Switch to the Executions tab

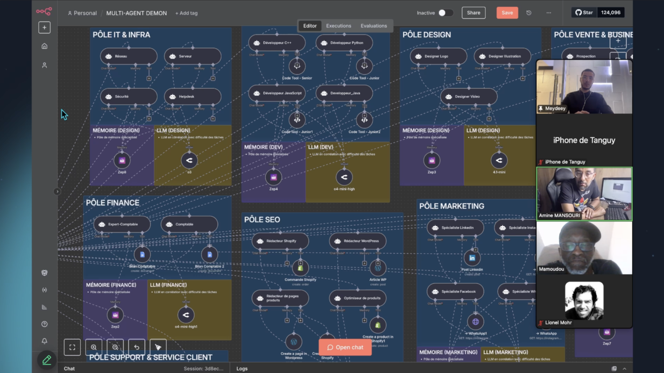[x=338, y=26]
